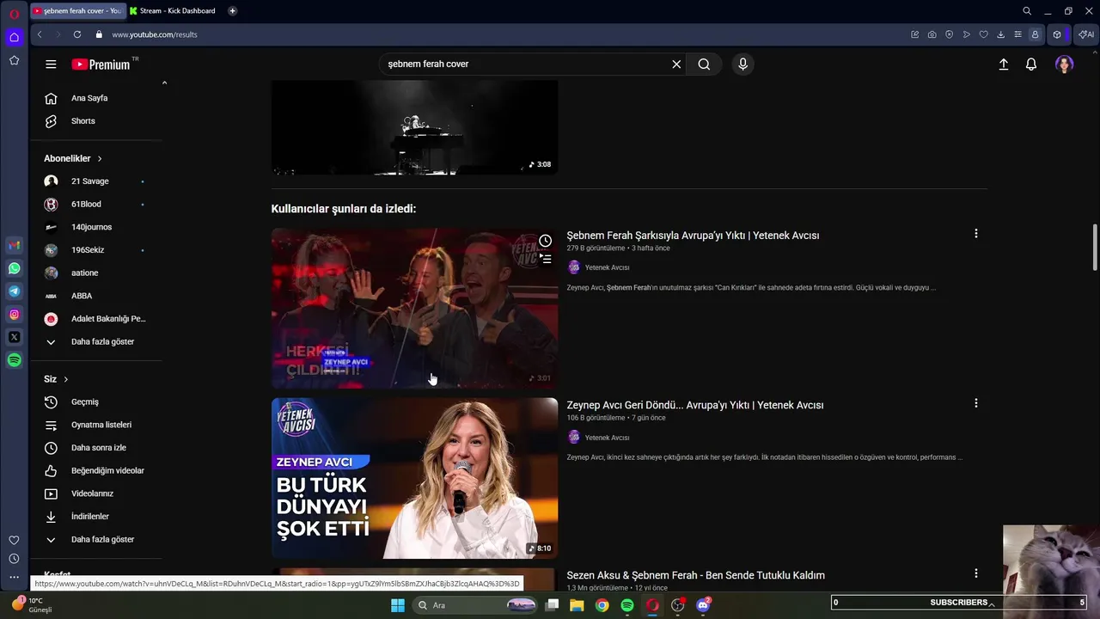Open the Opera menu logo
The width and height of the screenshot is (1100, 619).
15,13
